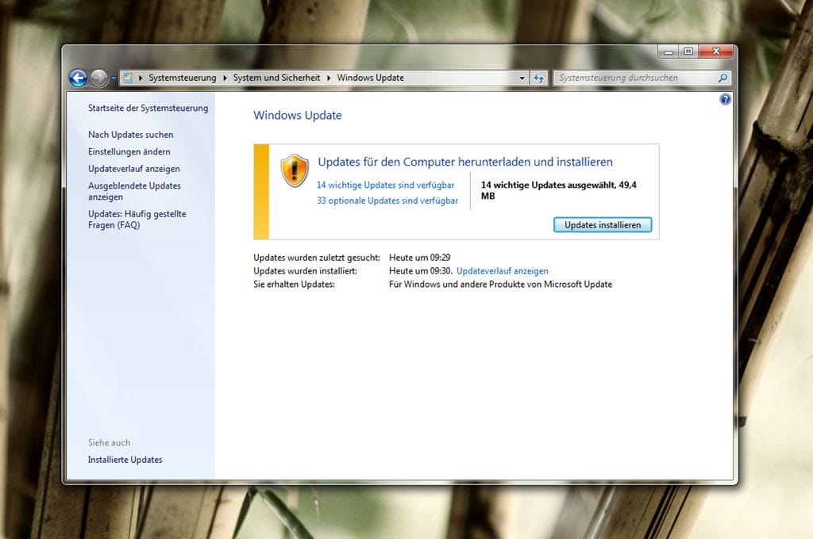Screen dimensions: 813x539
Task: Select System und Sicherheit breadcrumb
Action: pos(276,78)
